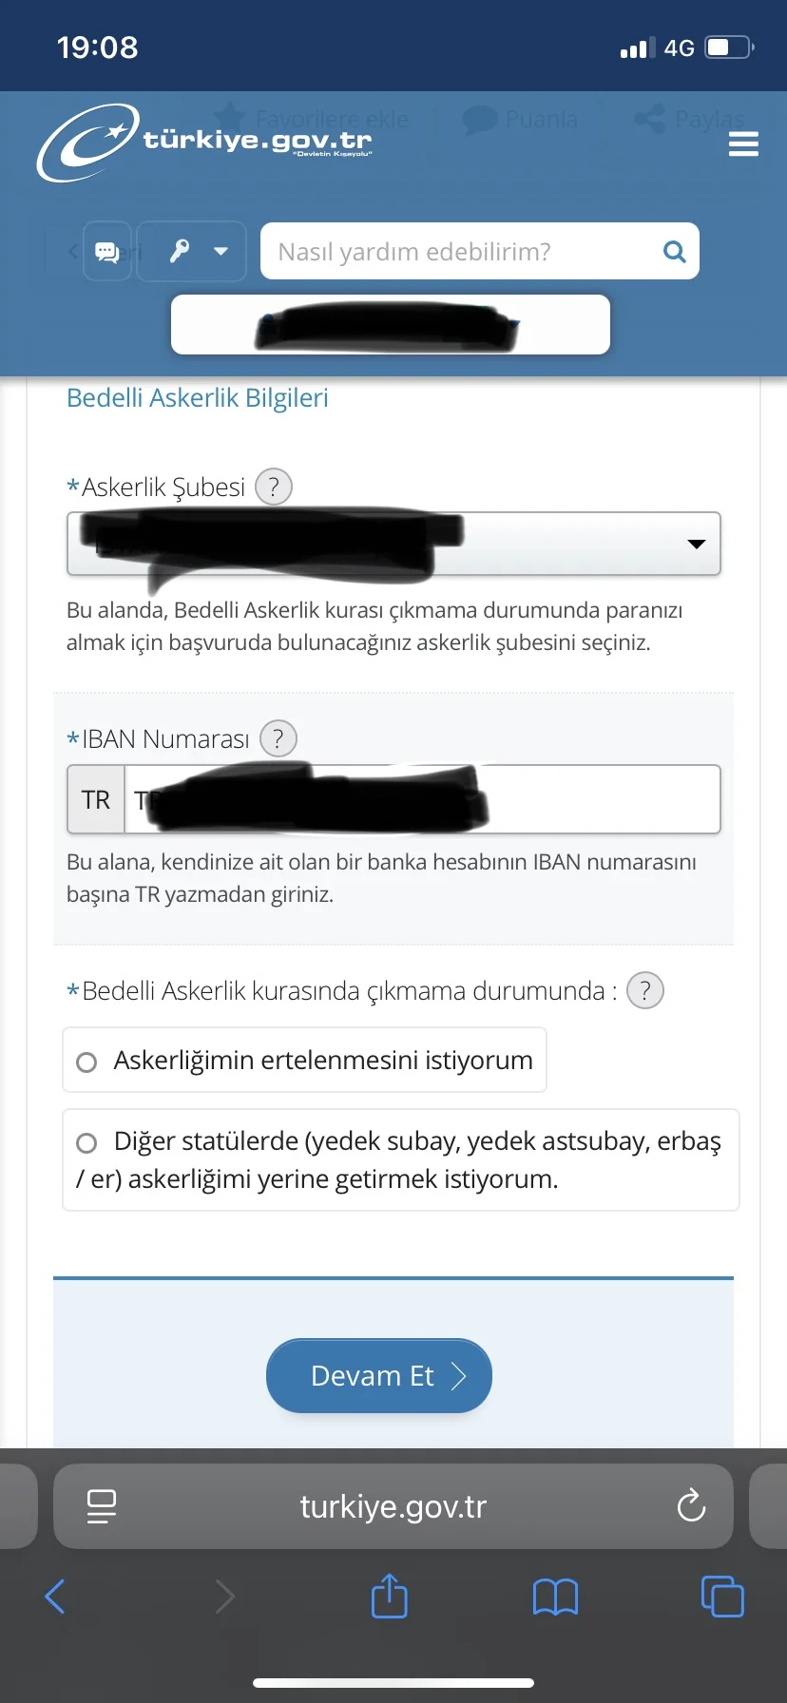This screenshot has height=1703, width=787.
Task: Focus the IBAN number input field
Action: [599, 800]
